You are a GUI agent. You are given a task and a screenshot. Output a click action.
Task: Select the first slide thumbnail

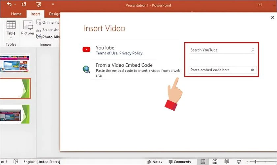click(15, 63)
